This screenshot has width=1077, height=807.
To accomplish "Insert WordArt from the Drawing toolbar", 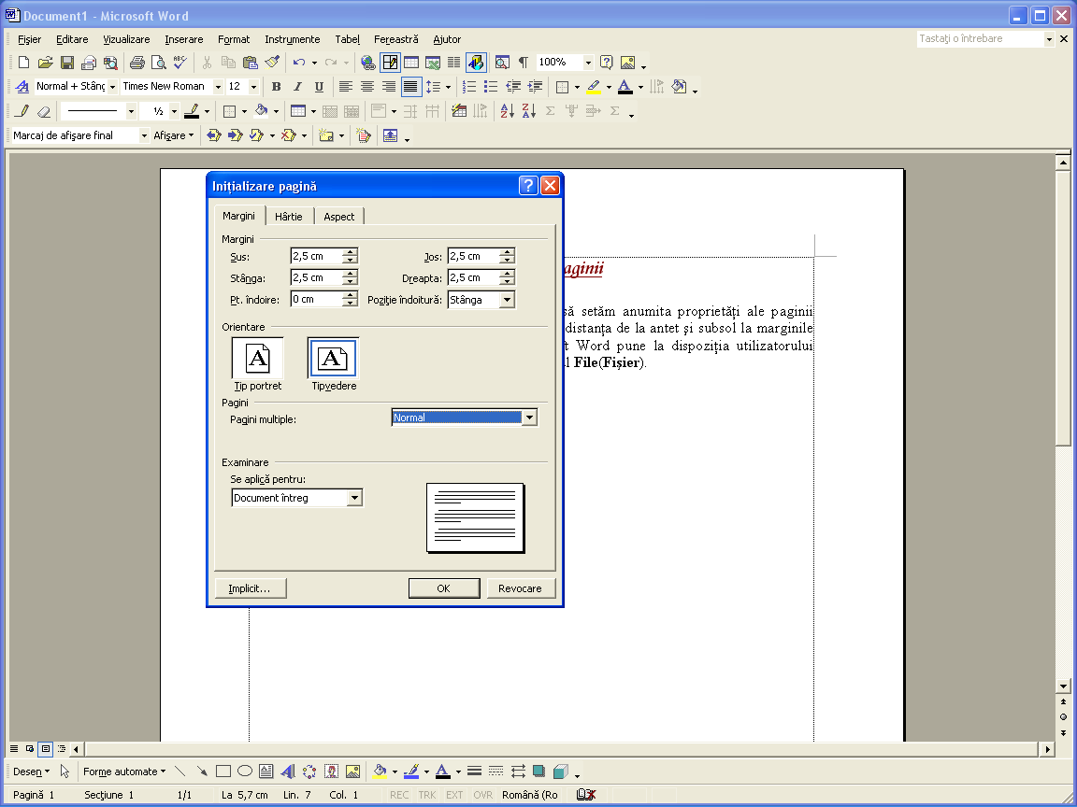I will pyautogui.click(x=288, y=772).
